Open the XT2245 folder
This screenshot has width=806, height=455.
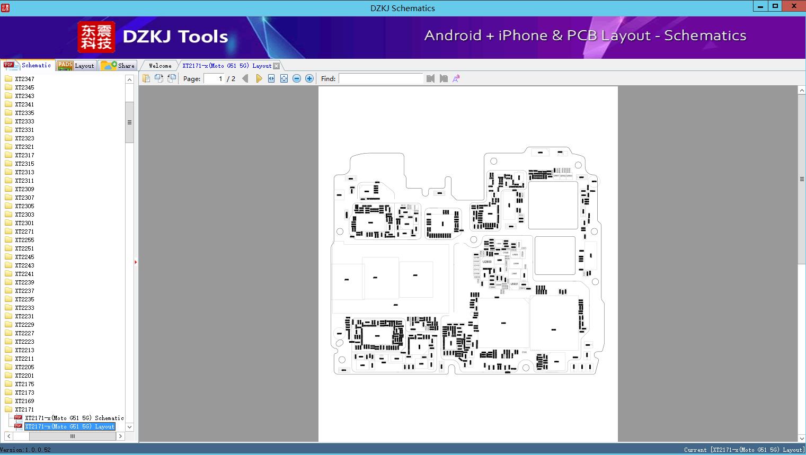click(20, 257)
